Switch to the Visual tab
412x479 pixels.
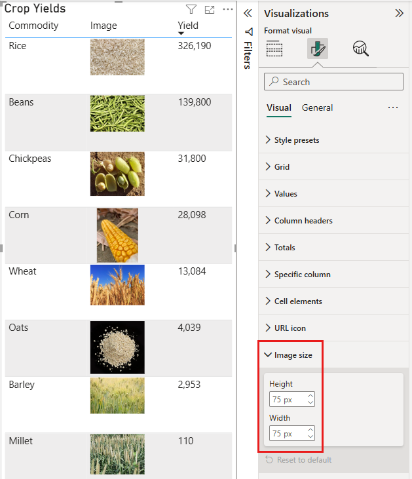(x=279, y=108)
